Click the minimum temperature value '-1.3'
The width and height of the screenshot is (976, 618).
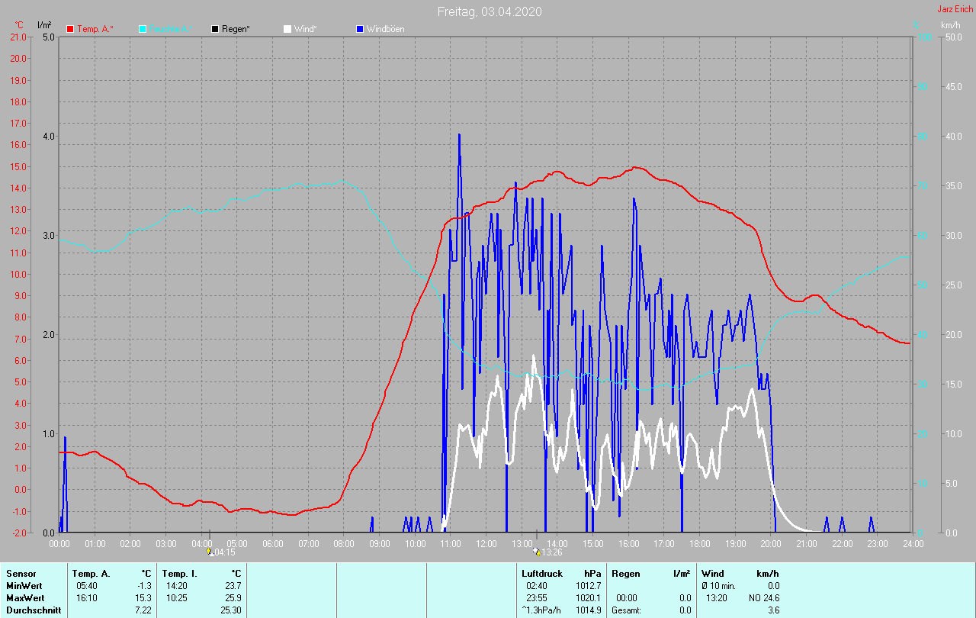(144, 586)
